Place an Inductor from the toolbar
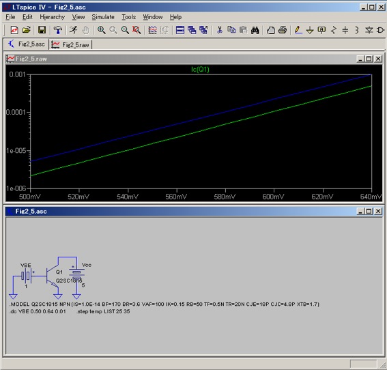The height and width of the screenshot is (370, 387). tap(357, 30)
